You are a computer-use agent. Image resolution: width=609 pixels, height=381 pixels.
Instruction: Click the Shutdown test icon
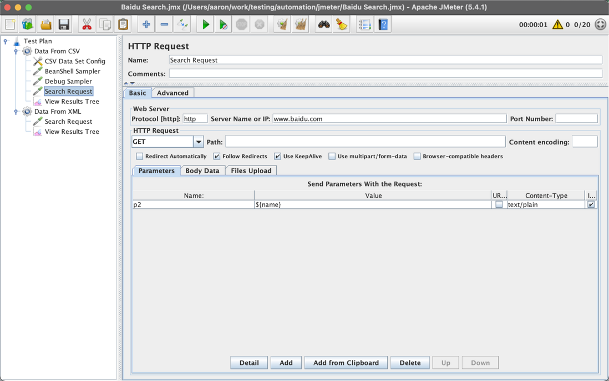(260, 24)
